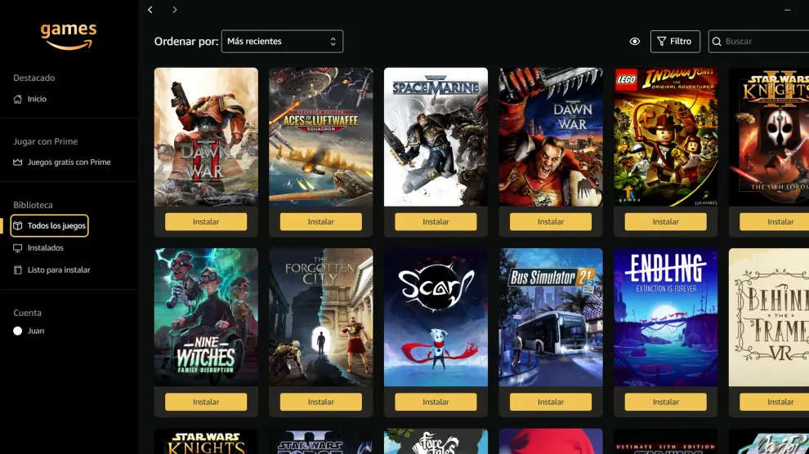This screenshot has width=809, height=454.
Task: Click Juan's account avatar icon
Action: [x=18, y=331]
